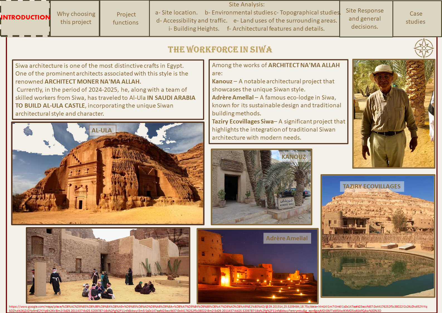Click 'Taziry Ecovillages Siwa' bold text
The height and width of the screenshot is (313, 442).
[243, 122]
